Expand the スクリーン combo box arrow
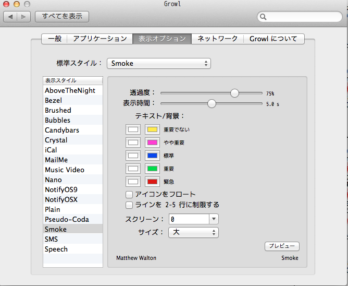 [x=214, y=219]
